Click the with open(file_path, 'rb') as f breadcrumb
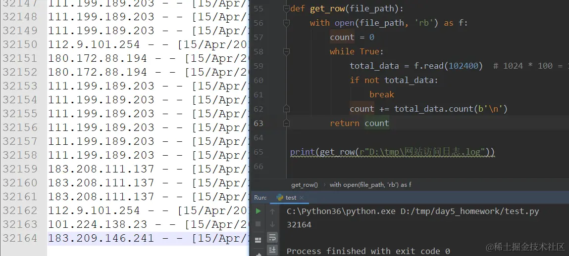This screenshot has width=569, height=256. point(370,185)
